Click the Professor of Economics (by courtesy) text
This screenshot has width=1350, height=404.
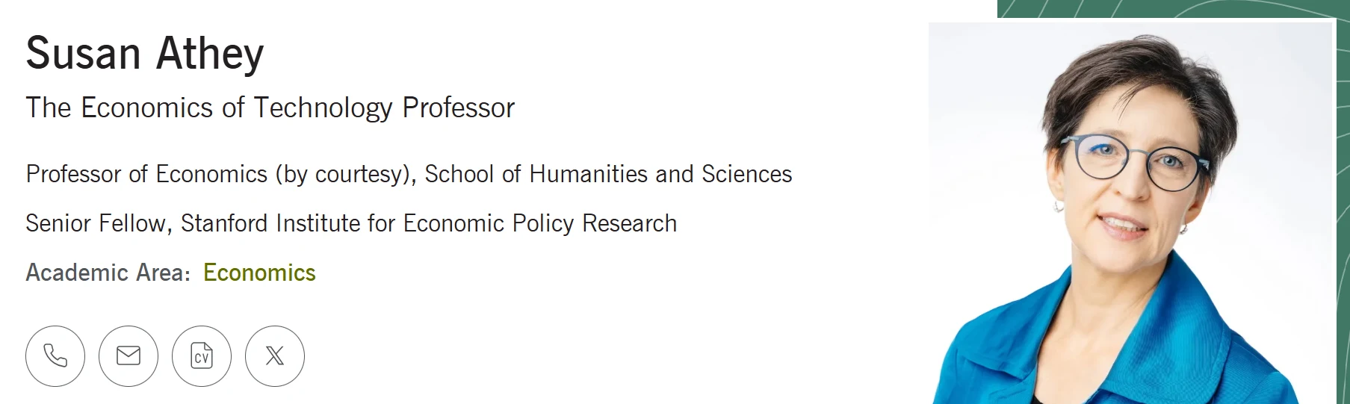[221, 174]
